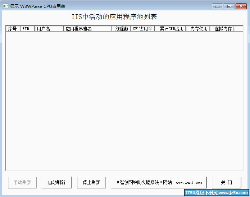Sort by the 虚拟内存 column header
Image resolution: width=250 pixels, height=197 pixels.
pos(222,29)
